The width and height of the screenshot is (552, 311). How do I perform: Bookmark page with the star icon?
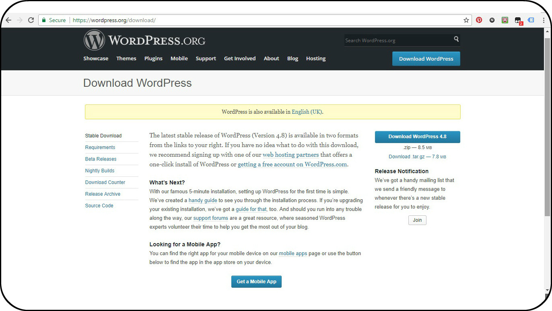coord(466,20)
